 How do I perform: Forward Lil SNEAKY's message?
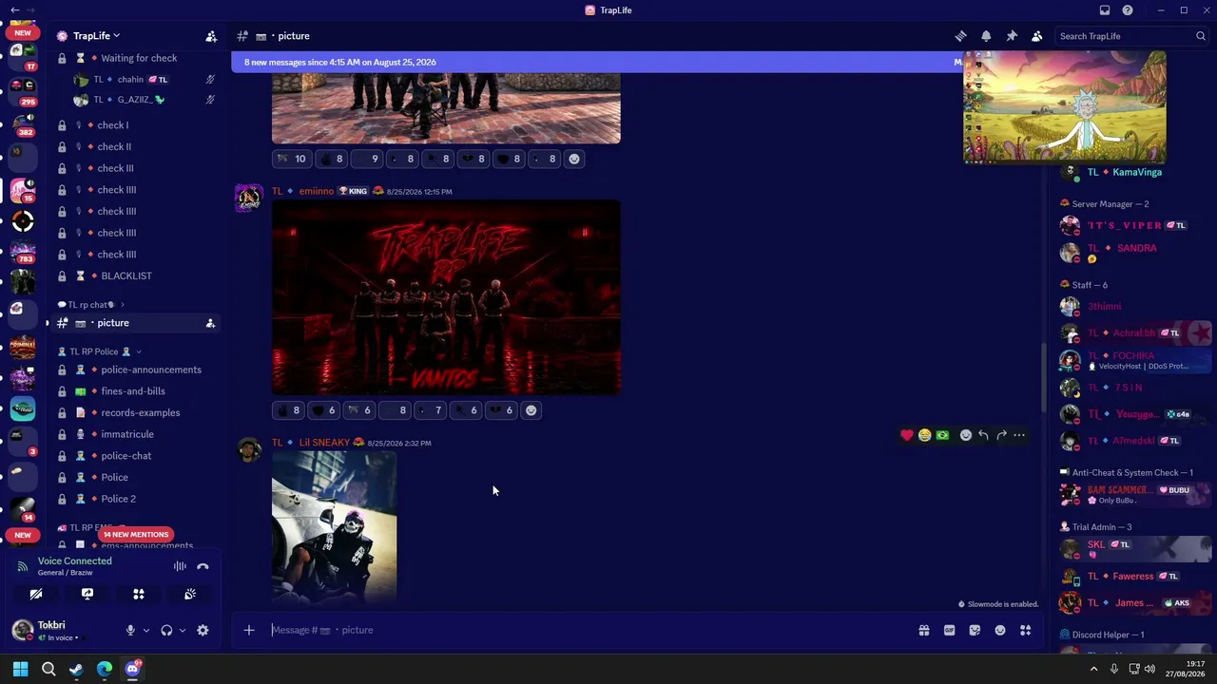[x=1001, y=435]
